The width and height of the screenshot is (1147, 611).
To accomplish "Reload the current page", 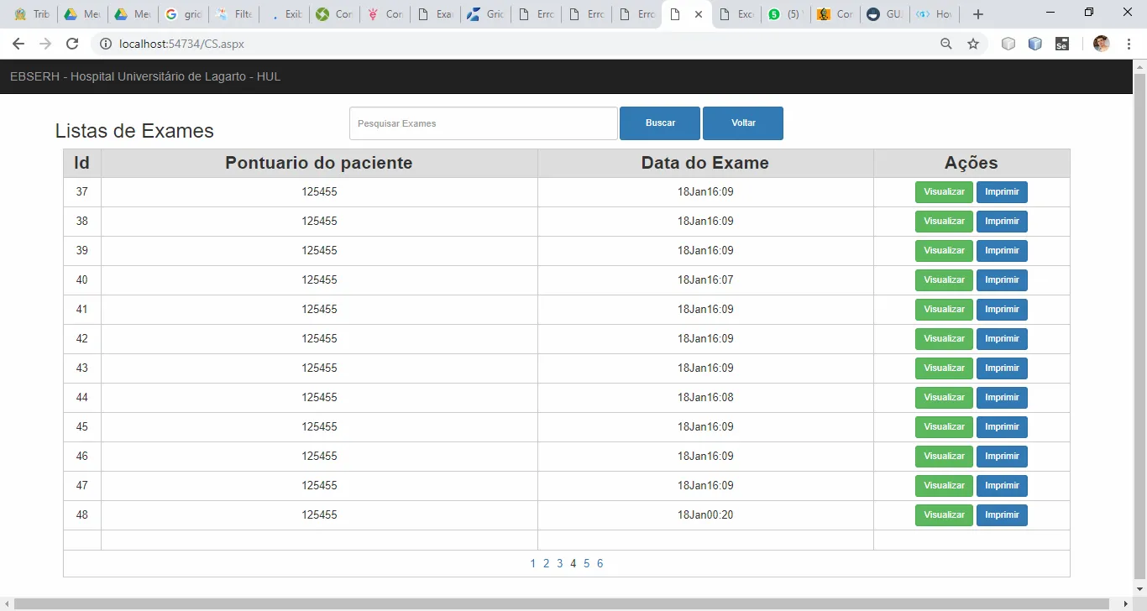I will (x=72, y=44).
